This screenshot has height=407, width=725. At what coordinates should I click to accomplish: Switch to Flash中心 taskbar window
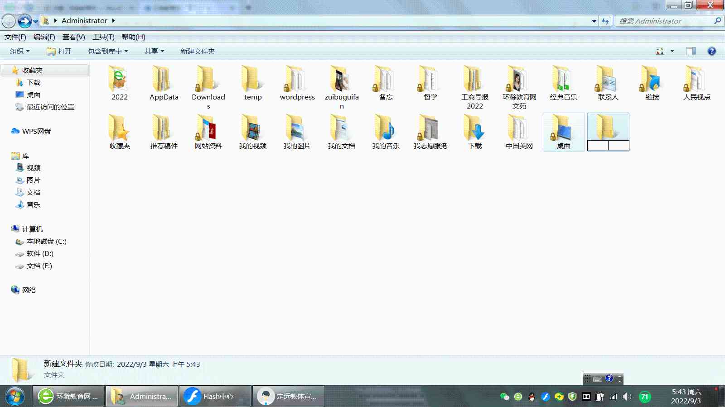click(215, 397)
